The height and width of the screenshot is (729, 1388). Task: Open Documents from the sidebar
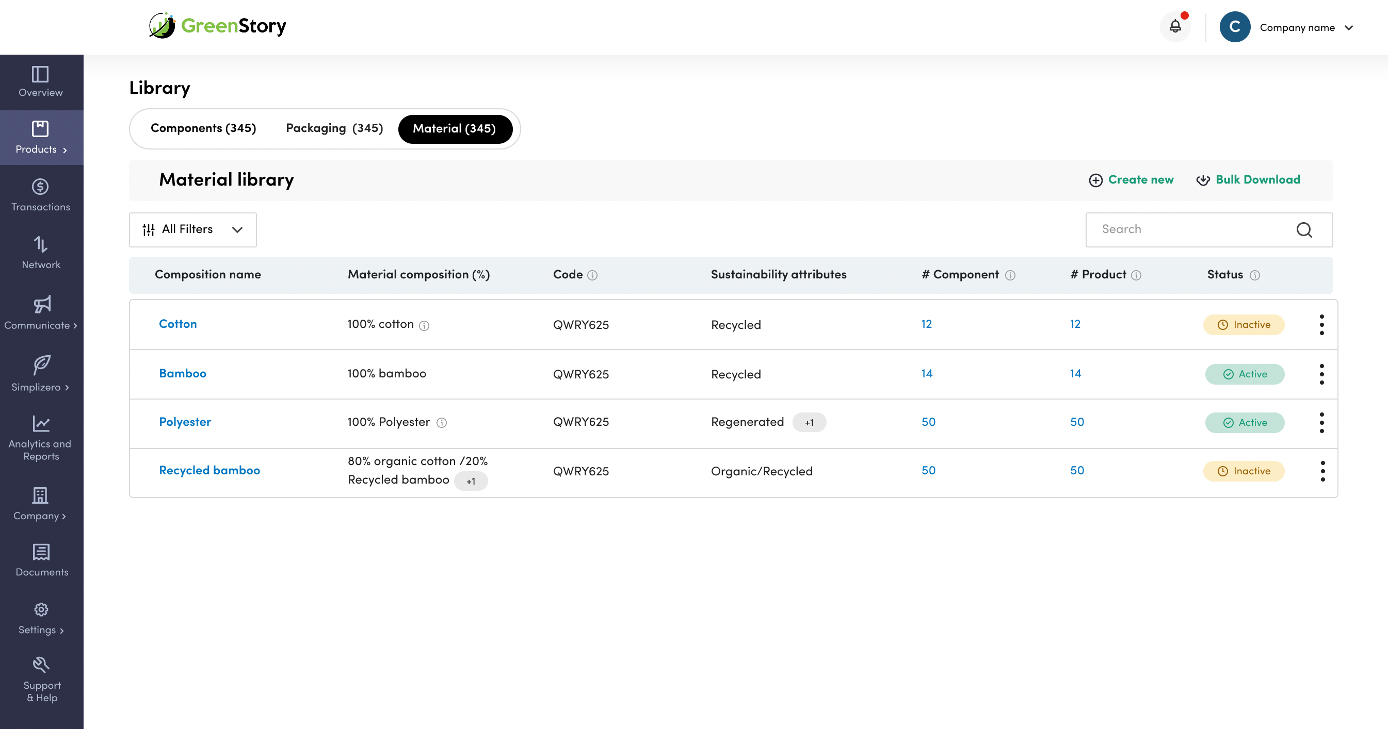[x=41, y=559]
